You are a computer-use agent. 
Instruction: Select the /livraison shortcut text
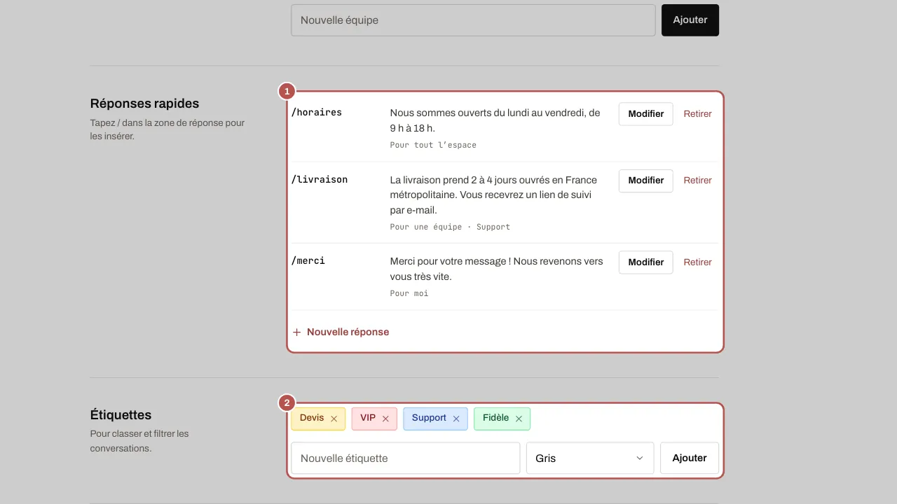[320, 179]
